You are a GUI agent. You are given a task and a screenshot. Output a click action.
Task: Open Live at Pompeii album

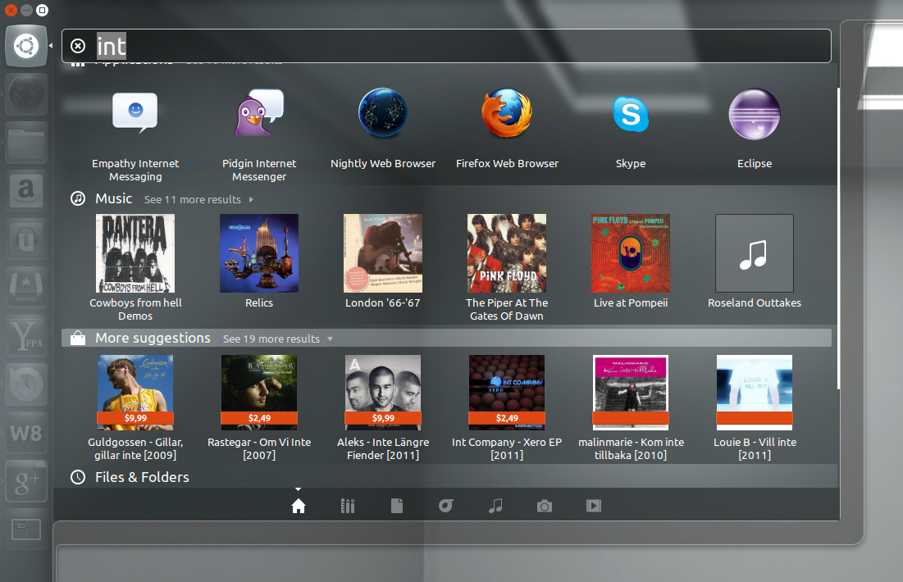coord(631,261)
